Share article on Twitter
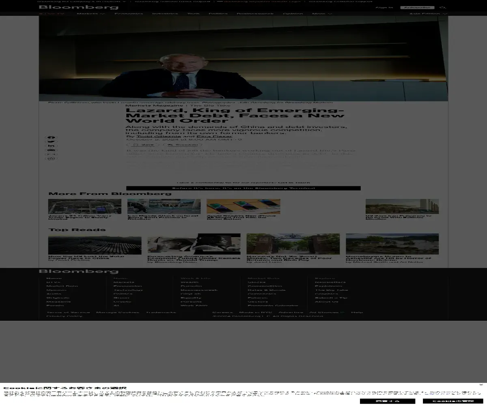487x406 pixels. coord(52,142)
